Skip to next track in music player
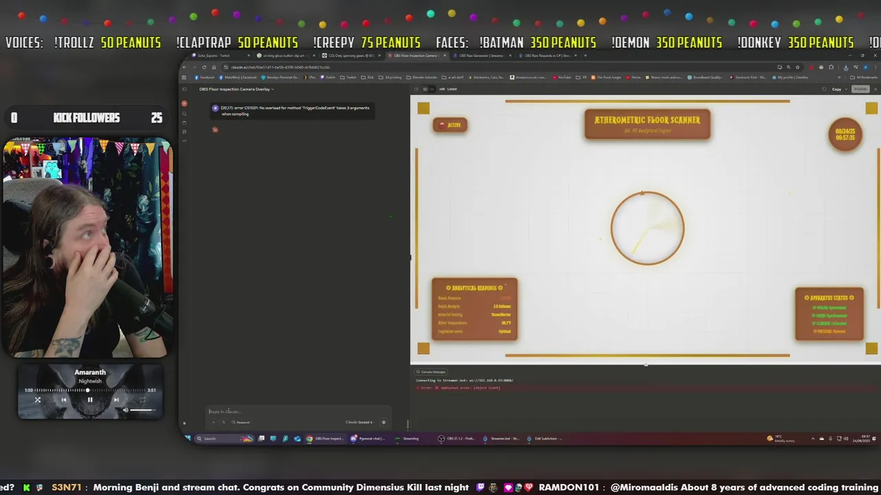Screen dimensions: 881x495 tap(116, 399)
